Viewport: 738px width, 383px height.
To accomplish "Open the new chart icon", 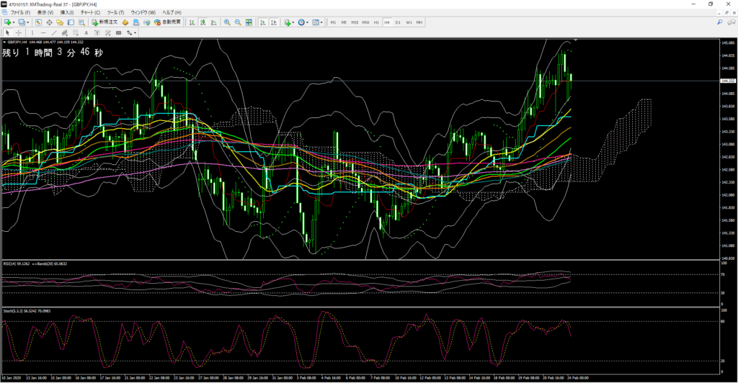I will (7, 22).
